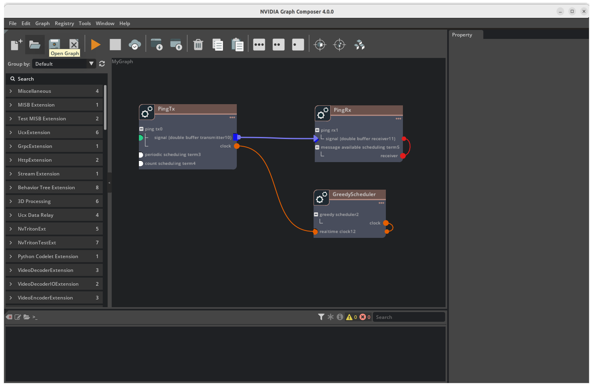593x387 pixels.
Task: Toggle the warnings filter in the console
Action: (352, 317)
